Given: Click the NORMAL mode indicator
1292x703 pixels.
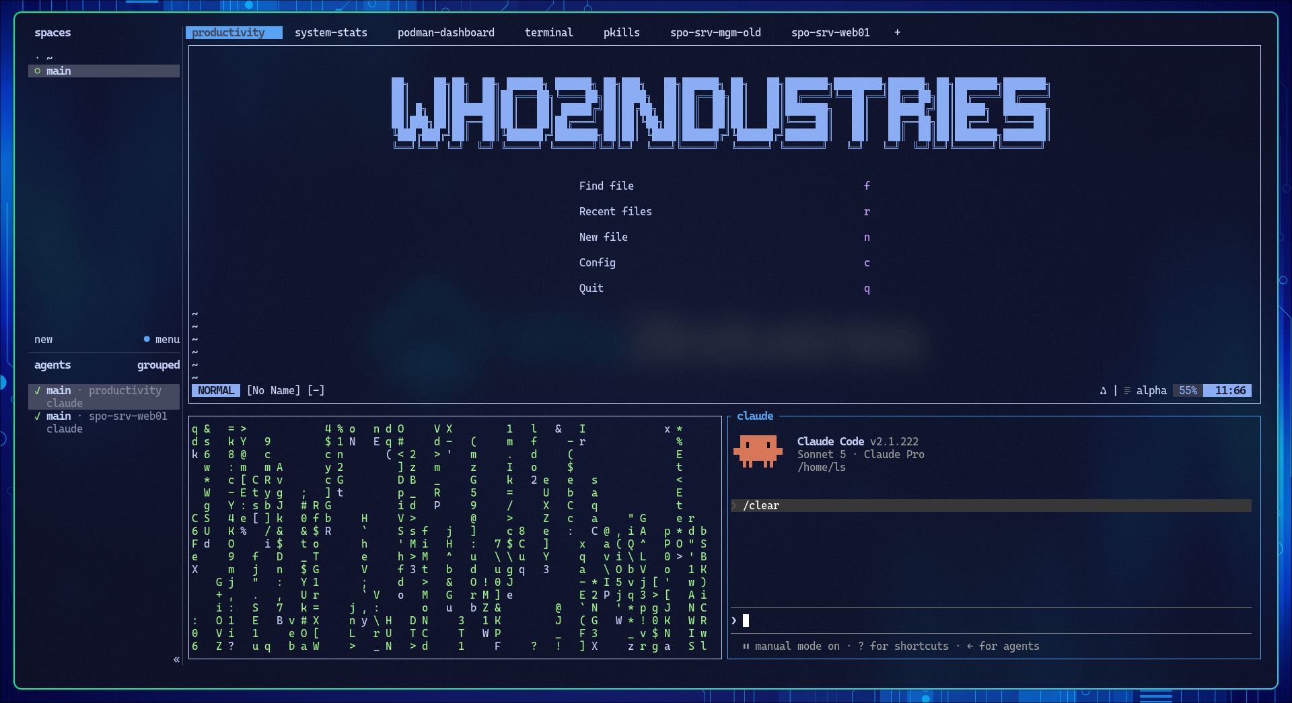Looking at the screenshot, I should (216, 390).
